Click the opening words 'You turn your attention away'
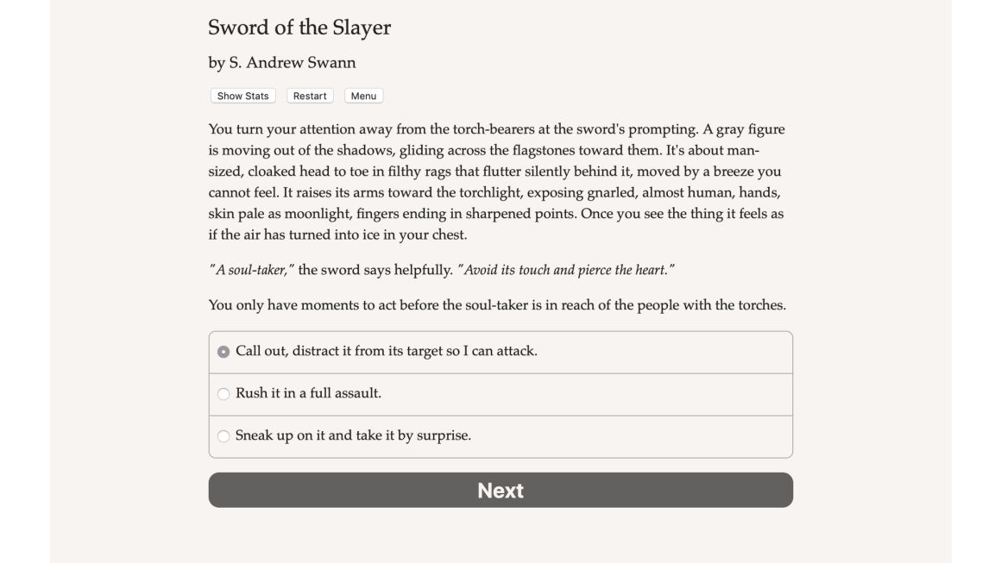 300,129
